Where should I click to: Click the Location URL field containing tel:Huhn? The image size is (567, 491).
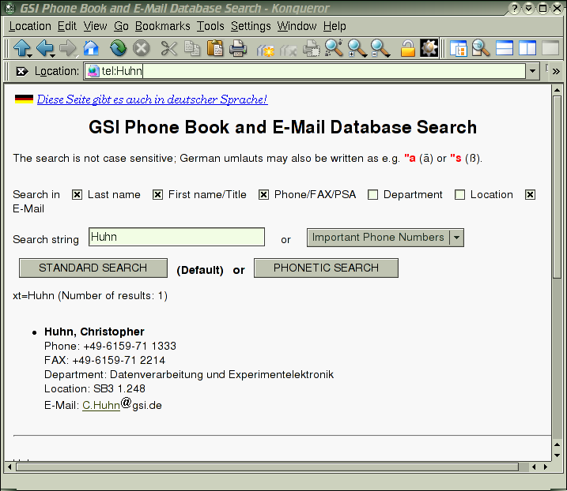point(304,71)
